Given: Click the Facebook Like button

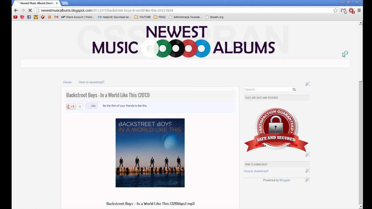Looking at the screenshot, I should coord(92,106).
